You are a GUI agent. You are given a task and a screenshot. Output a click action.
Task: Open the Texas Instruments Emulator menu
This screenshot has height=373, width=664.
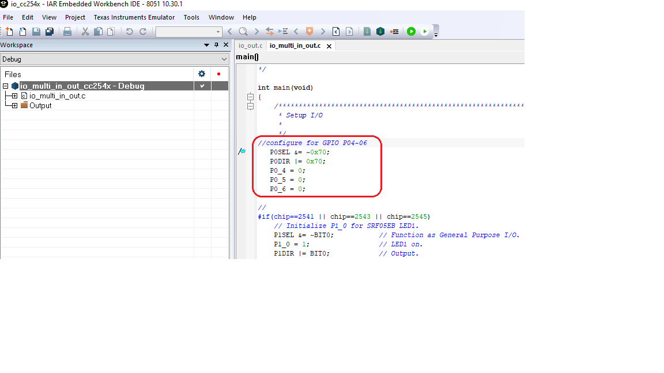click(134, 17)
